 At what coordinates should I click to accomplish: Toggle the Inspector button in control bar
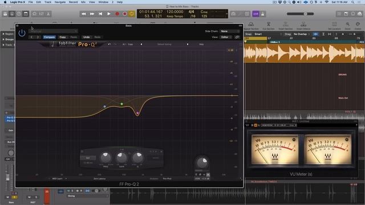pos(12,14)
